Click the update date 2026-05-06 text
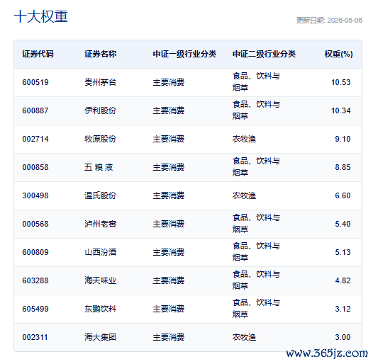Image resolution: width=373 pixels, height=364 pixels. tap(345, 21)
